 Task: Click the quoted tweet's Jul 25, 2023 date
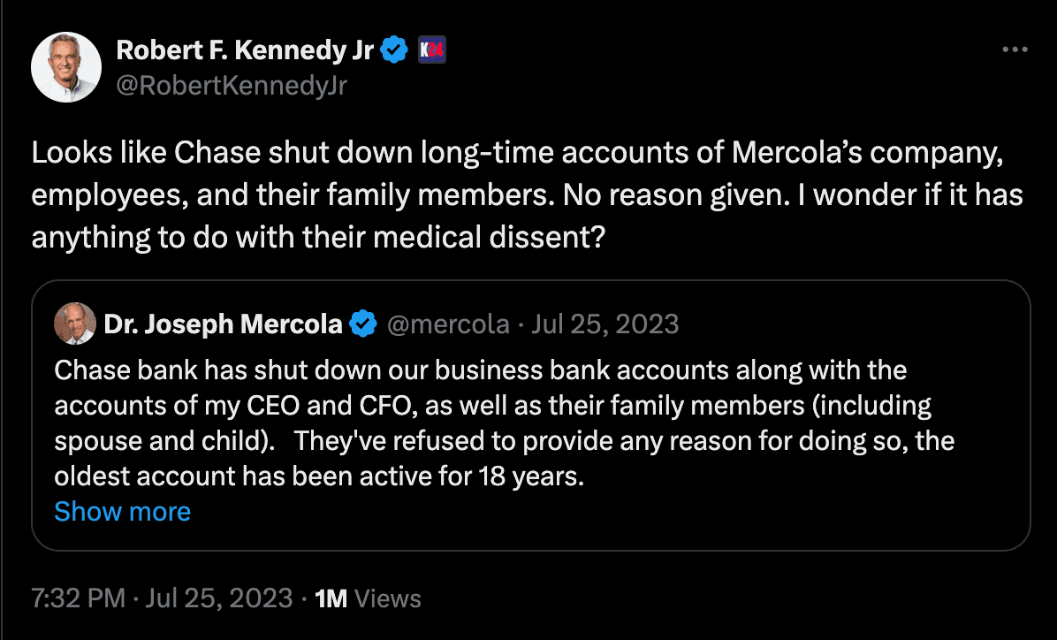click(605, 324)
